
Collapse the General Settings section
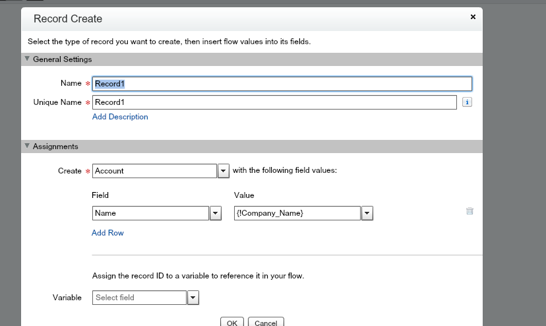click(x=27, y=59)
